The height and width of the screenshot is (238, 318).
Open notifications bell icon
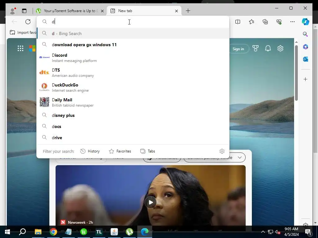point(268,48)
